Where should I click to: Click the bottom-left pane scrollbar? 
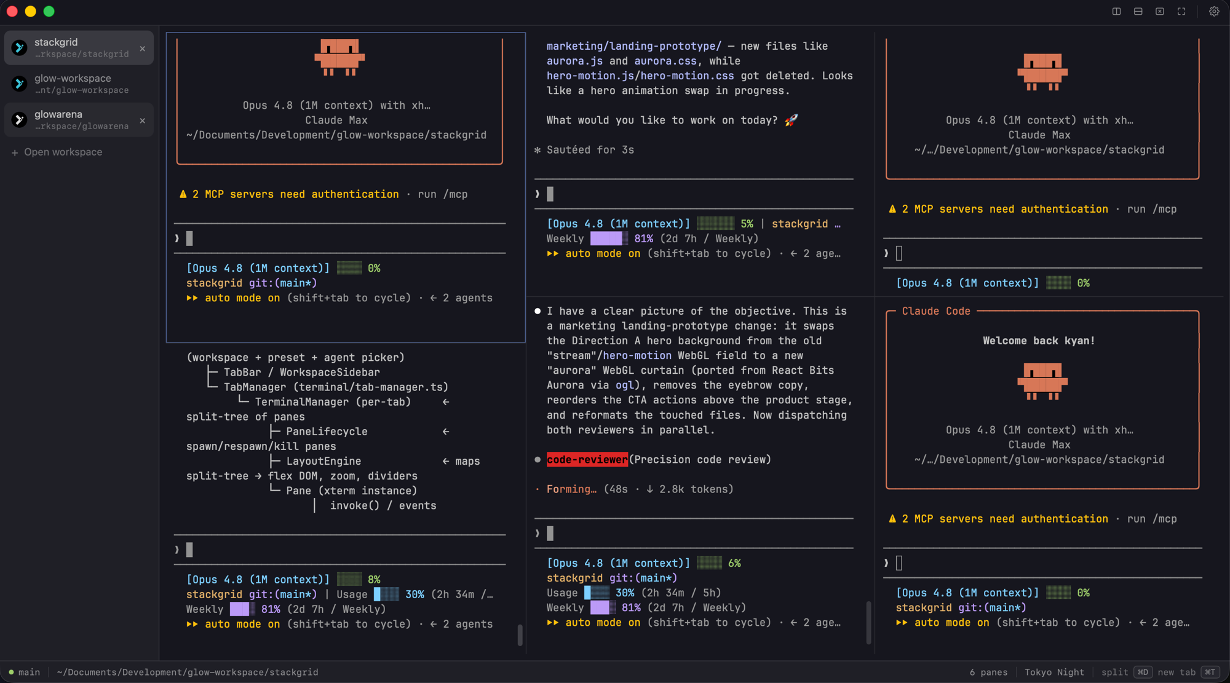click(520, 635)
